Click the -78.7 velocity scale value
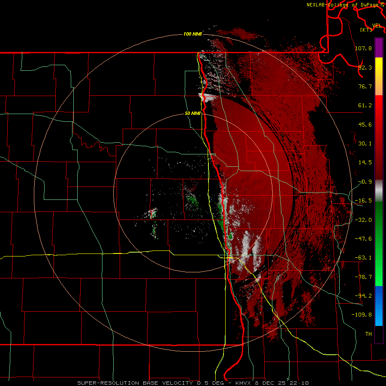The width and height of the screenshot is (386, 386). (363, 277)
